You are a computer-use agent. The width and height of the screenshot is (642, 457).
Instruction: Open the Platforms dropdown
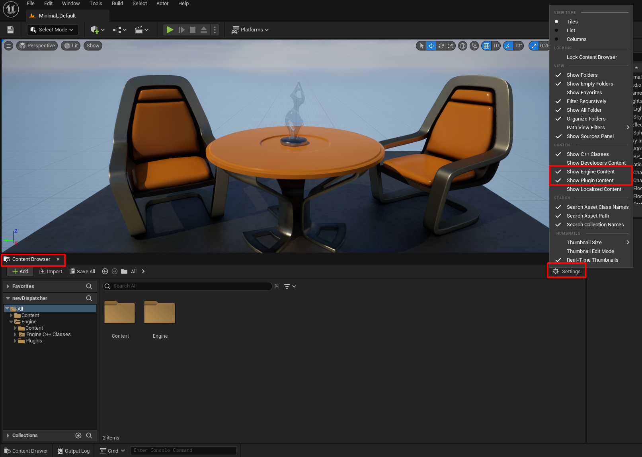pos(251,30)
